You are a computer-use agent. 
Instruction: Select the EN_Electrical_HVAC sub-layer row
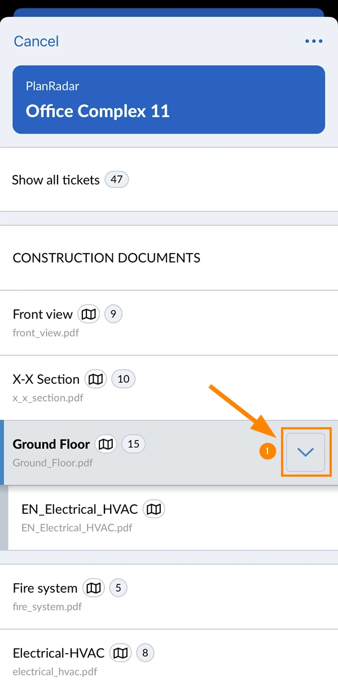(x=173, y=518)
